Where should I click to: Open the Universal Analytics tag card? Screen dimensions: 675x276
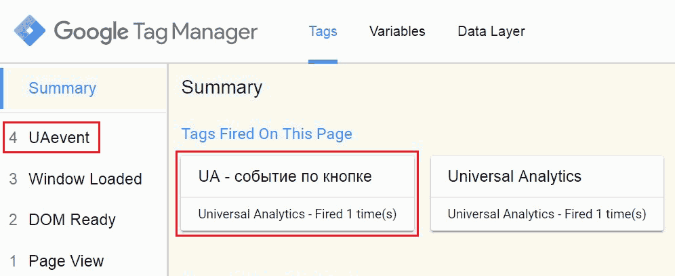coord(514,177)
